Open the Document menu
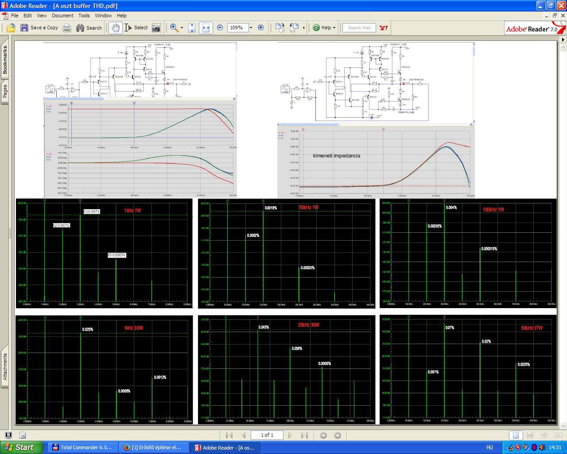The image size is (567, 454). 62,15
